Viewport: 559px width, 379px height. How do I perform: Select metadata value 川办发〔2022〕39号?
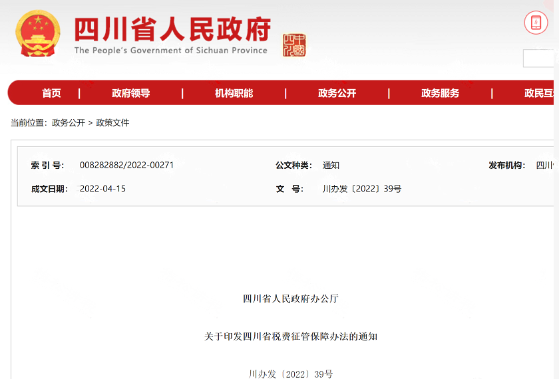point(362,189)
